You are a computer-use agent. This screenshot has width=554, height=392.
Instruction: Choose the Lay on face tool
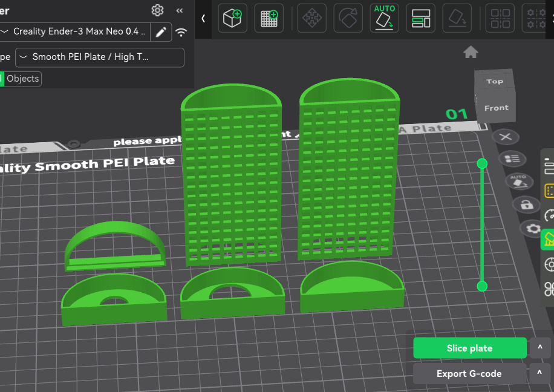(457, 18)
